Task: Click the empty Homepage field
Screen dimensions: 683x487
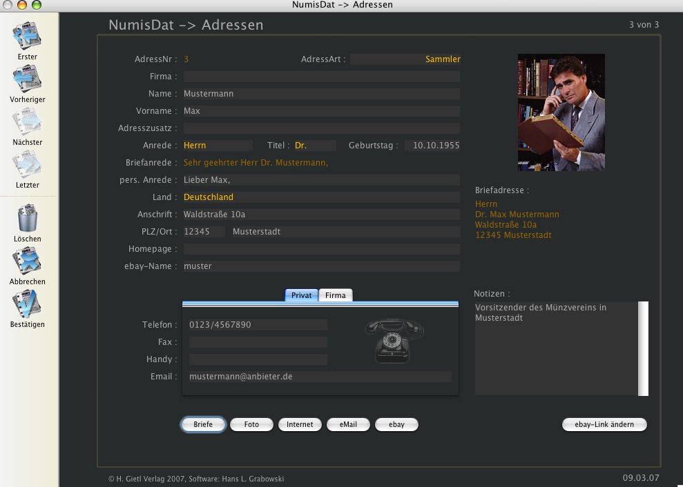Action: [321, 249]
